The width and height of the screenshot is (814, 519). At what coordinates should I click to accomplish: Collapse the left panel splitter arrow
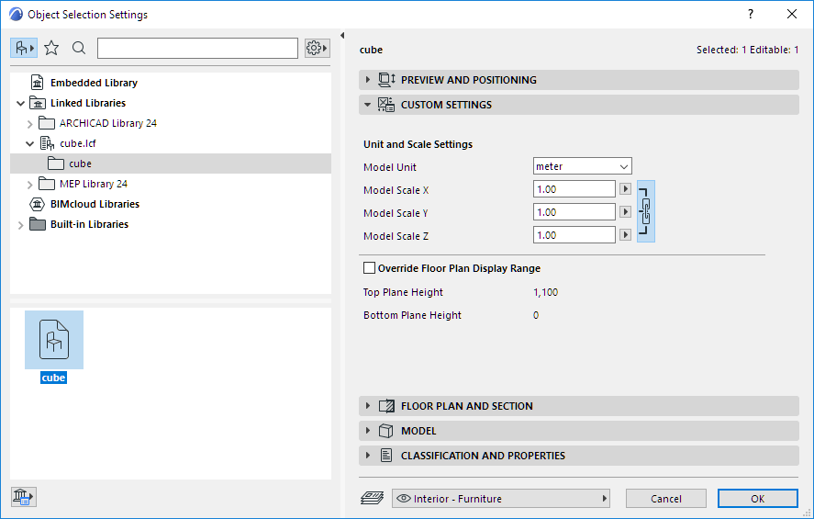pos(341,36)
